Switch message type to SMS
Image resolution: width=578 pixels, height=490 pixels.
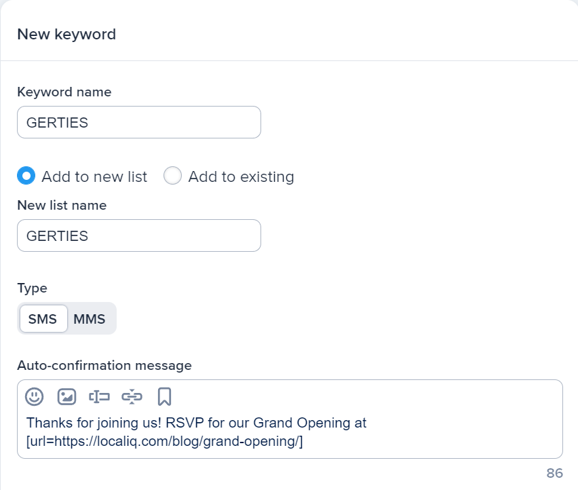click(43, 319)
